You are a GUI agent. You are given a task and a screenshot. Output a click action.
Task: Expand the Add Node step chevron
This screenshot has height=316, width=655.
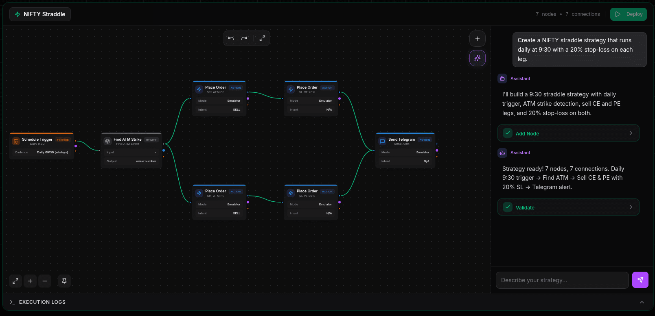click(x=631, y=133)
